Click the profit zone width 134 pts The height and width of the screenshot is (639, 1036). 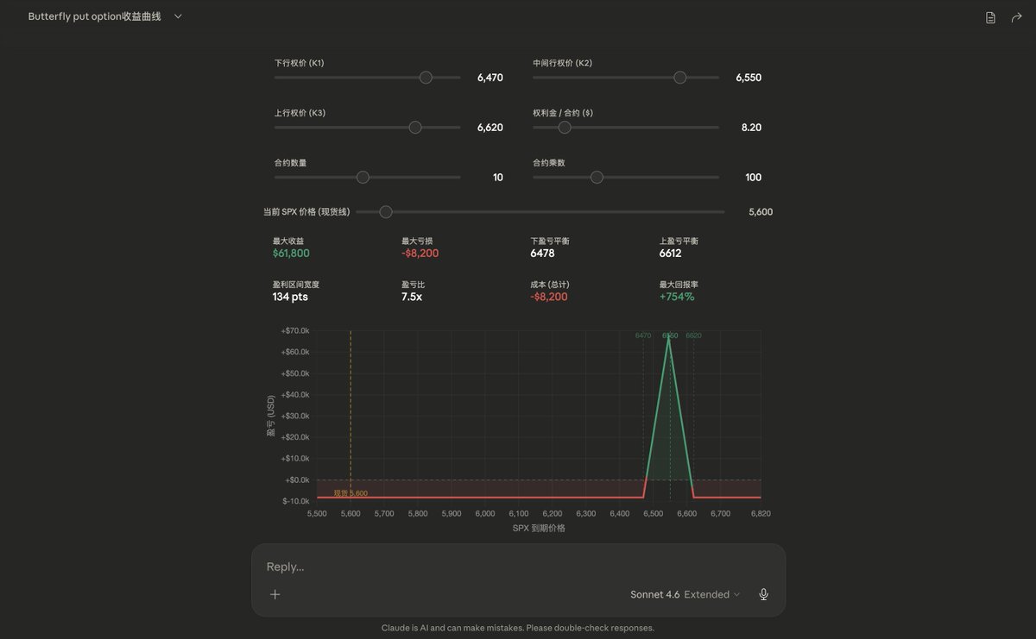290,297
